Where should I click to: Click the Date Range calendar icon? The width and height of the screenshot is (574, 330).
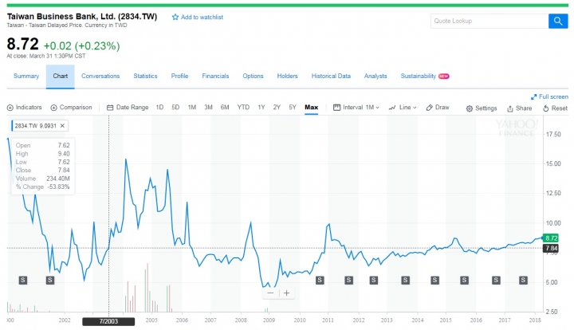click(110, 108)
